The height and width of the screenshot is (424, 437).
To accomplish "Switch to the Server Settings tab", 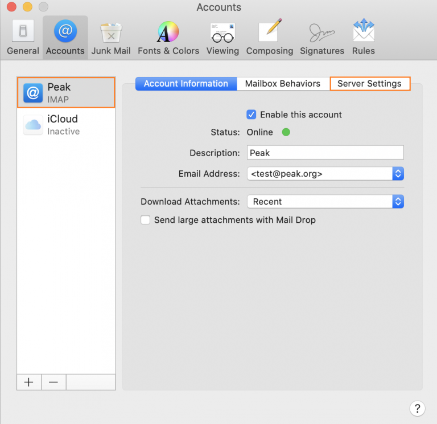I will coord(369,84).
